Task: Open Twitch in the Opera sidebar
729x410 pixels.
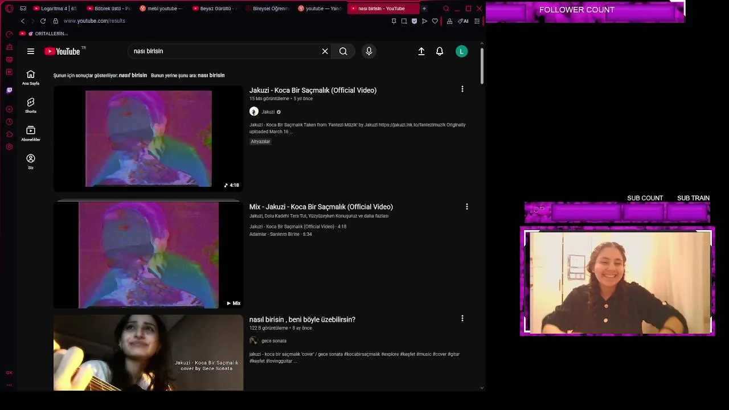Action: [x=9, y=90]
